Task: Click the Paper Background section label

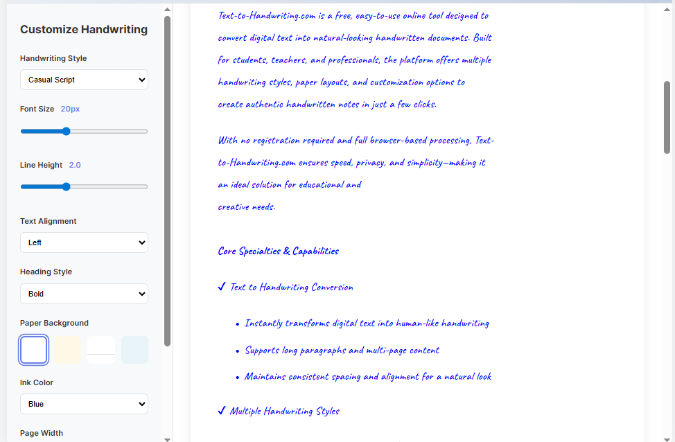Action: 54,323
